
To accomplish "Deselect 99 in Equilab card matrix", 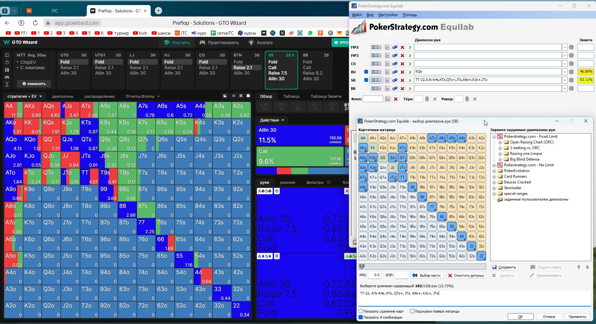I will pyautogui.click(x=412, y=187).
